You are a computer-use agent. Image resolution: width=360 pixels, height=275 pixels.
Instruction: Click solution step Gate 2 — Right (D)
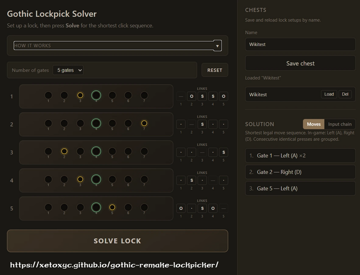300,172
